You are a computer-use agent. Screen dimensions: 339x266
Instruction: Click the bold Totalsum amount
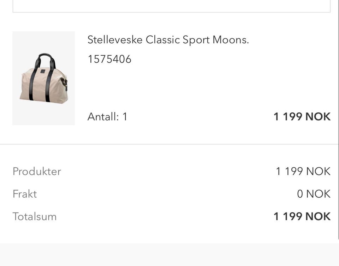pyautogui.click(x=302, y=216)
